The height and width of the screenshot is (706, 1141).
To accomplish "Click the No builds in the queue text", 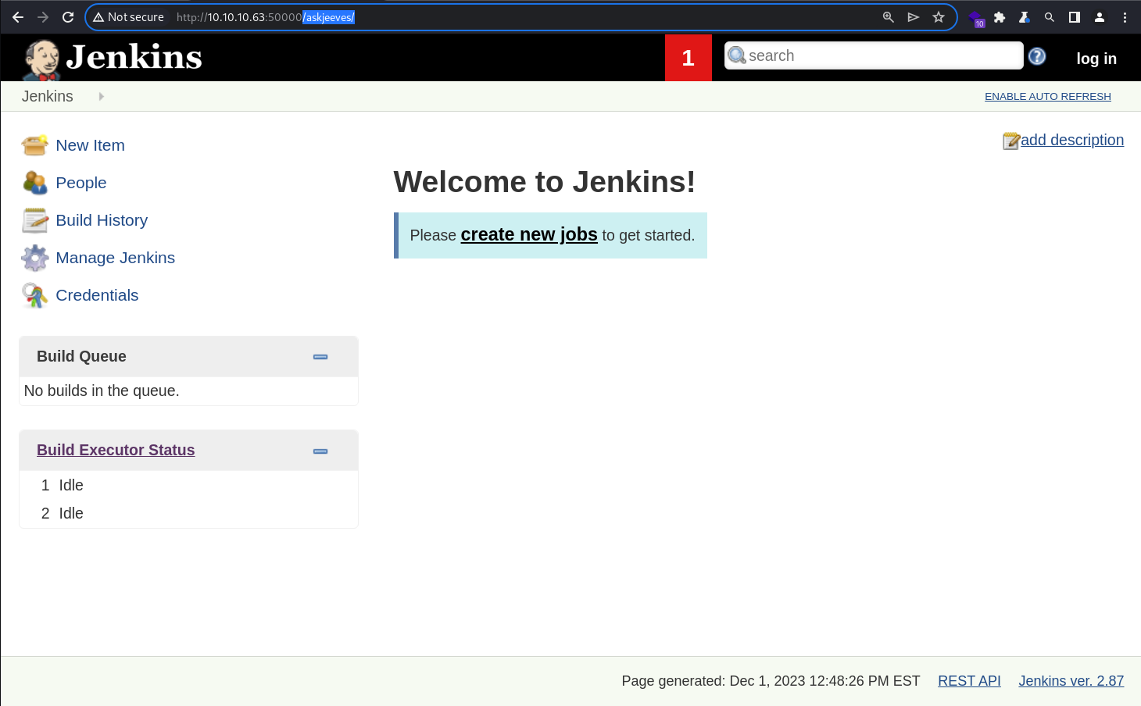I will [102, 390].
